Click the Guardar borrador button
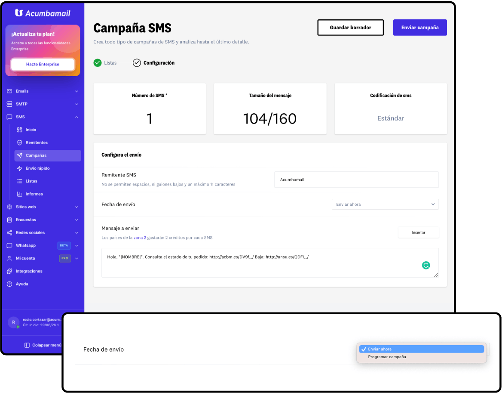Image resolution: width=502 pixels, height=393 pixels. pos(351,28)
